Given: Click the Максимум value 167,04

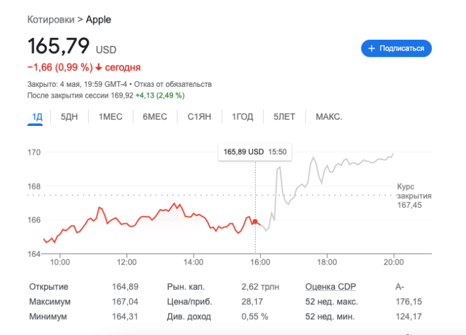Looking at the screenshot, I should [x=125, y=302].
